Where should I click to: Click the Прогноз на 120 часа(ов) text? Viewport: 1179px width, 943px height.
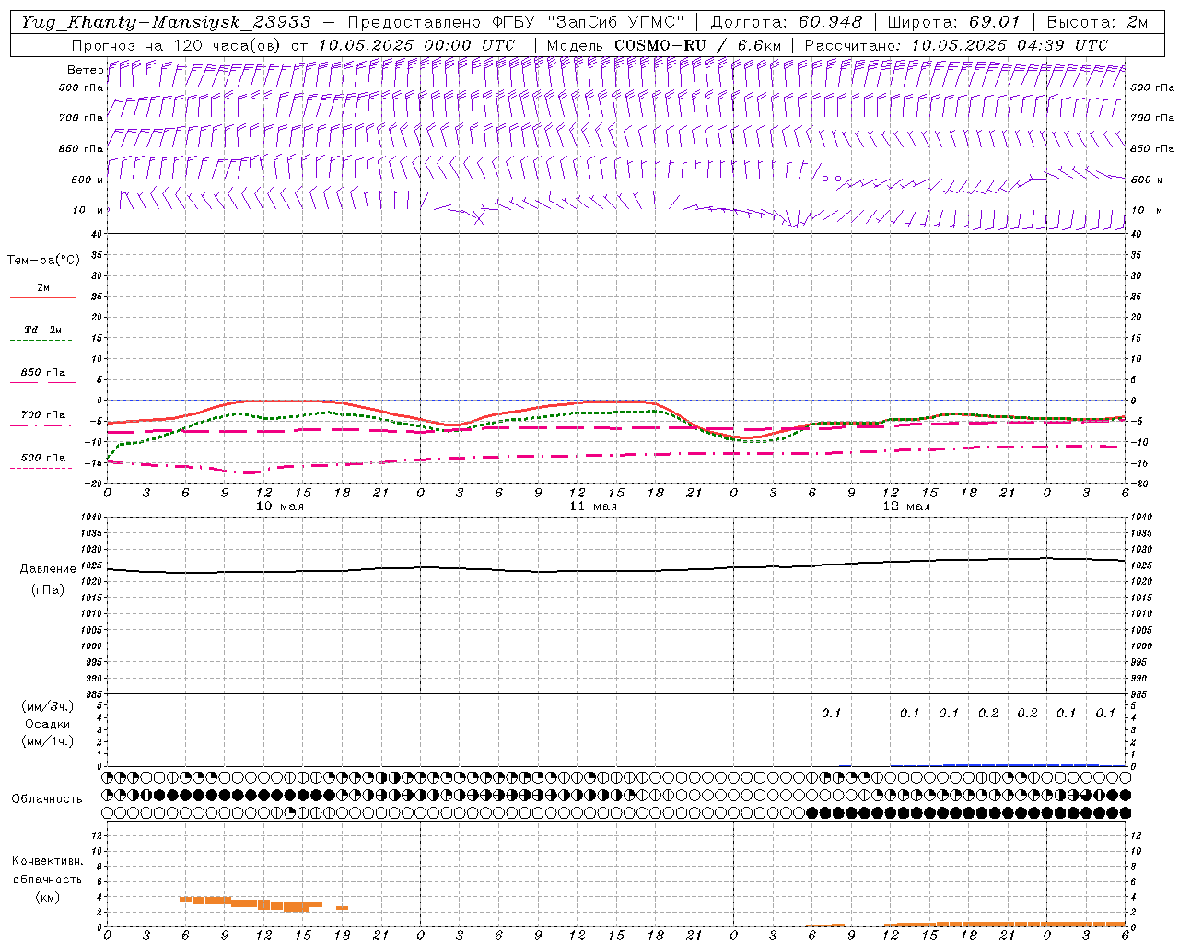pyautogui.click(x=177, y=44)
